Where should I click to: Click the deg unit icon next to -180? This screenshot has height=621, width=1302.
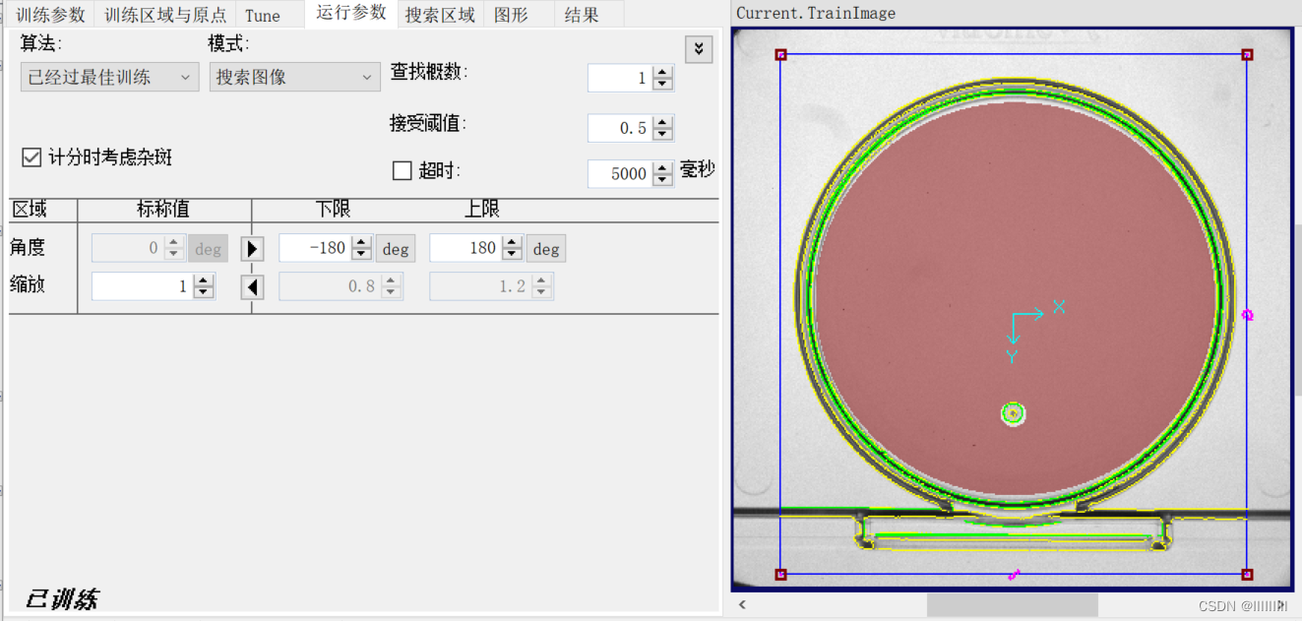pyautogui.click(x=396, y=248)
